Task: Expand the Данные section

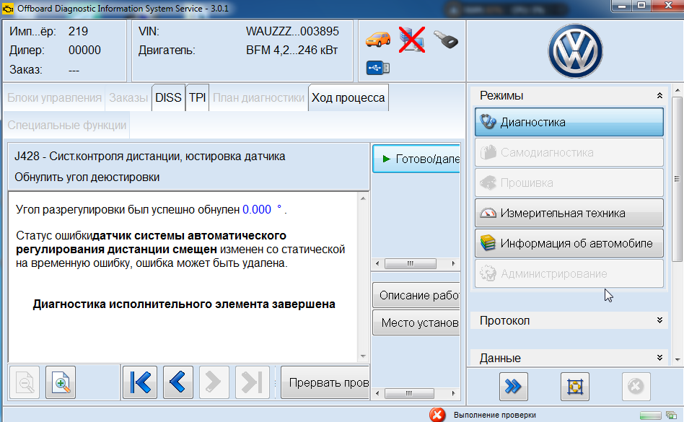Action: coord(659,358)
